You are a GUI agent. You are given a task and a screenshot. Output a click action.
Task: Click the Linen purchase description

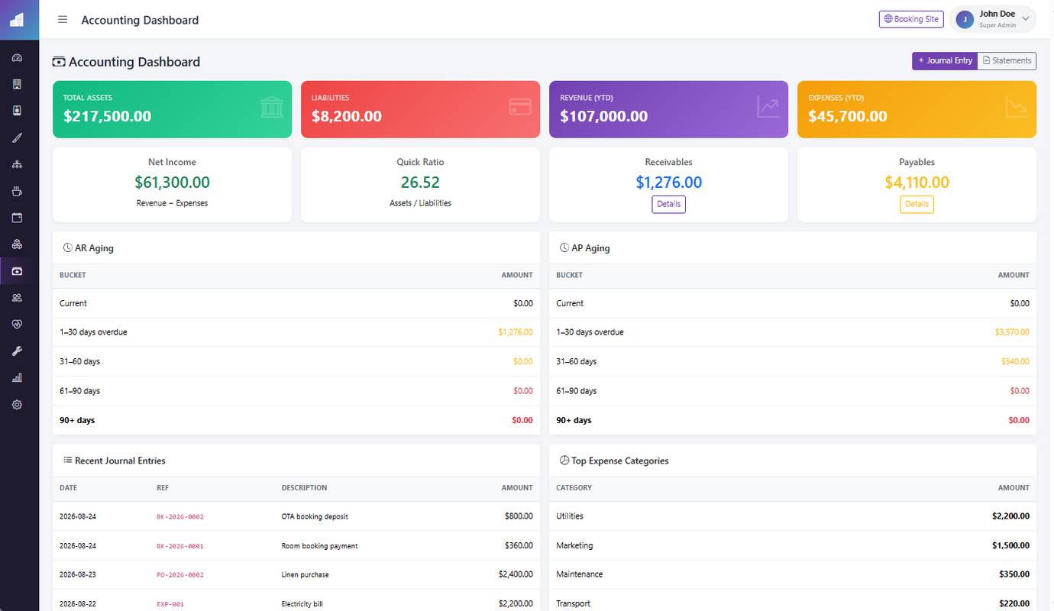[305, 575]
